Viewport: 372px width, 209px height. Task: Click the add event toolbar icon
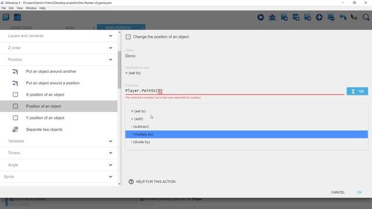coord(284,17)
